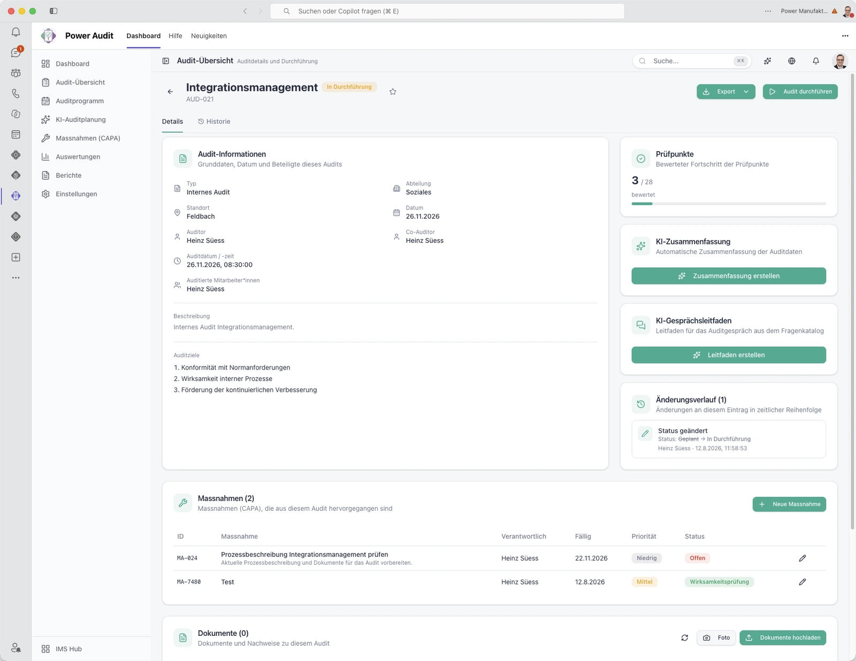Click Zusammenfassung erstellen button

click(729, 276)
